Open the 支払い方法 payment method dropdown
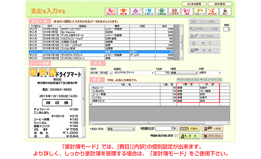 [133, 129]
